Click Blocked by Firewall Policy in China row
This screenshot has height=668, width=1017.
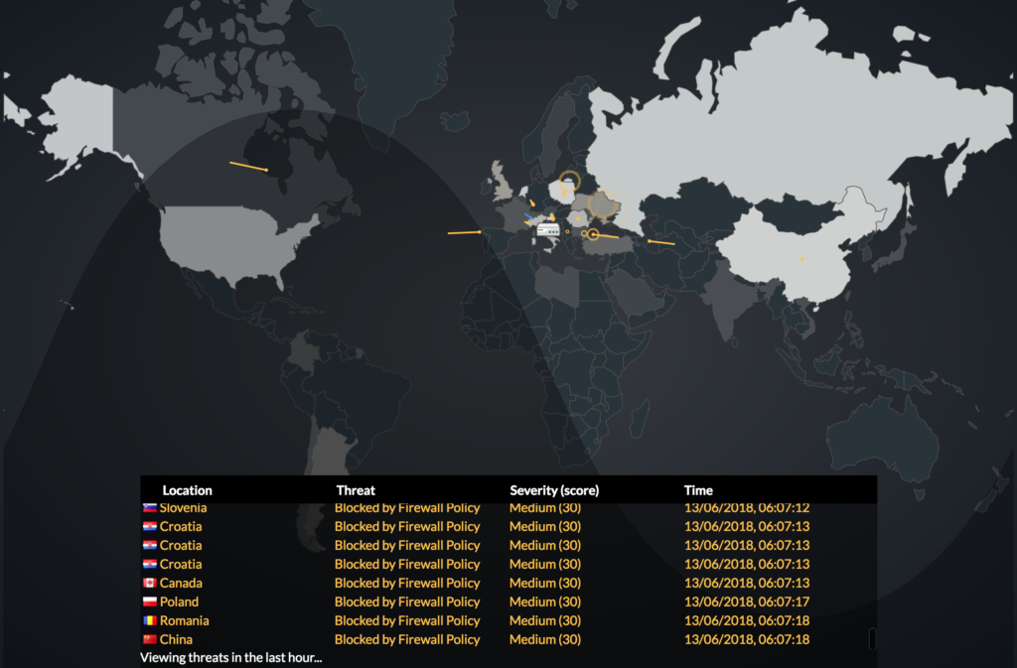(x=407, y=639)
